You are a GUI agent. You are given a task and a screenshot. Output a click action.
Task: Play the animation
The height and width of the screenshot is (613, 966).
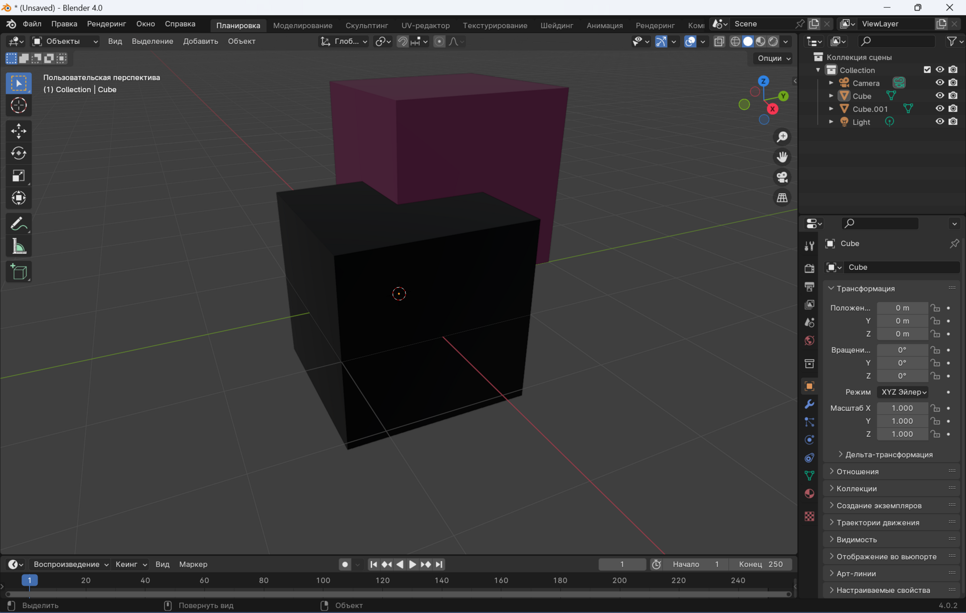(x=413, y=564)
